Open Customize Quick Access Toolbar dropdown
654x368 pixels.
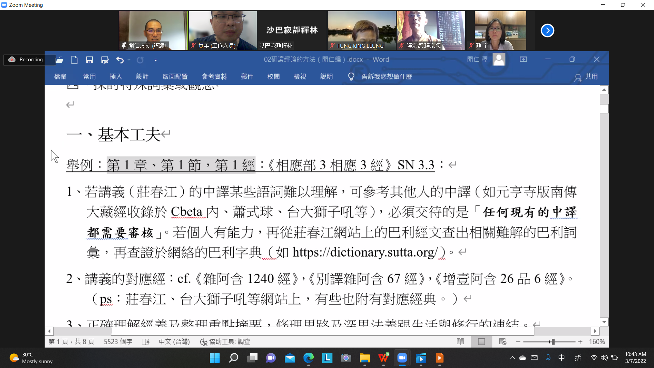(x=155, y=60)
